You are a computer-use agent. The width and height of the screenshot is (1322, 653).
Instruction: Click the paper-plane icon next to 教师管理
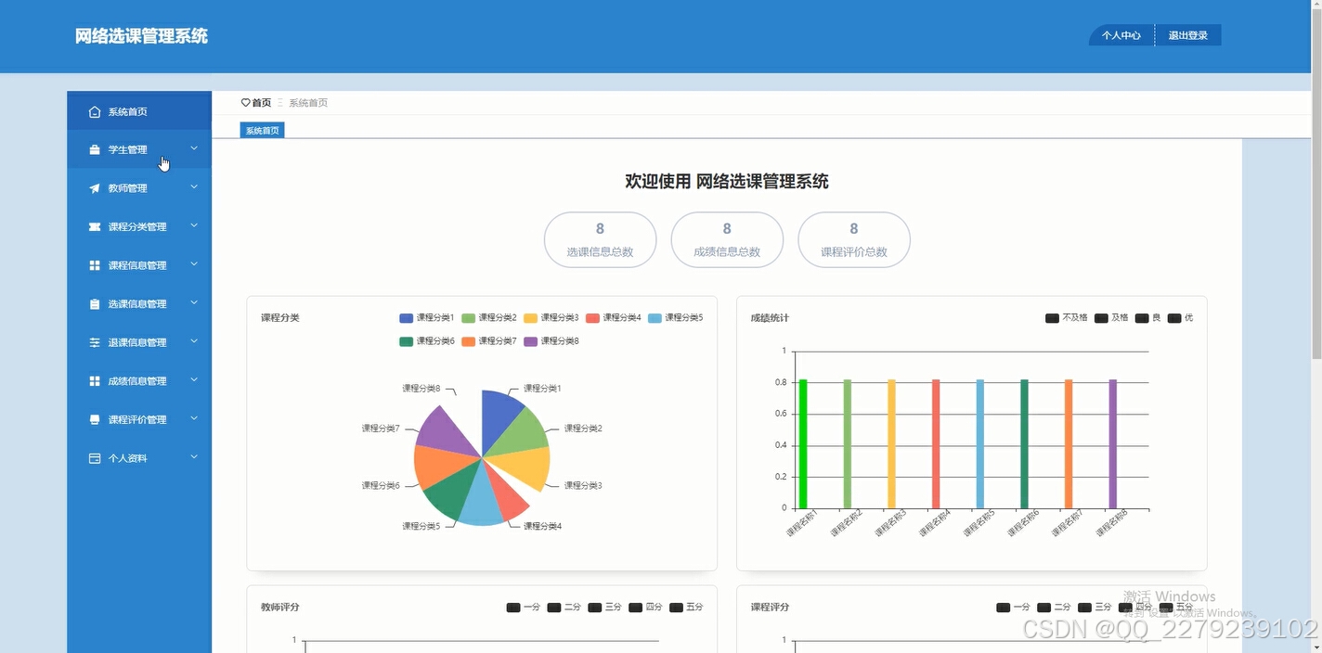click(93, 187)
